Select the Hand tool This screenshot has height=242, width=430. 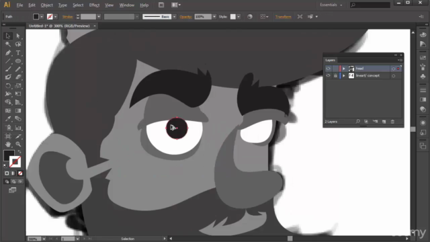(7, 144)
